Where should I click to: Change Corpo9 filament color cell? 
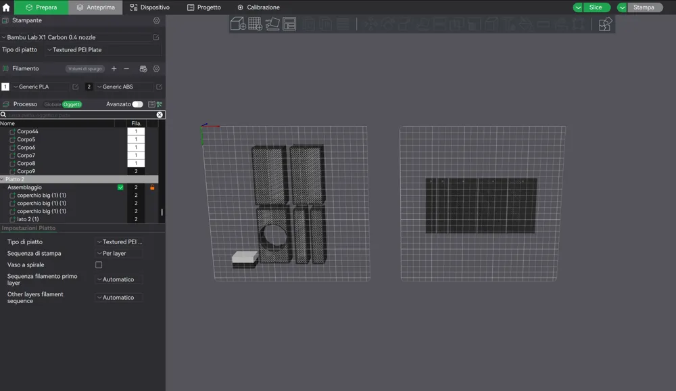(136, 171)
